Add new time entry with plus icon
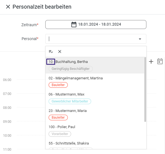Viewport: 165px width, 154px height. [x=151, y=62]
